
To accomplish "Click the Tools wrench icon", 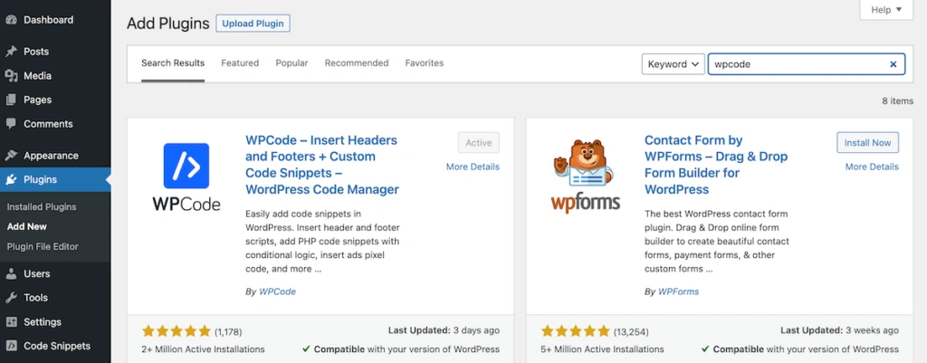I will coord(11,298).
